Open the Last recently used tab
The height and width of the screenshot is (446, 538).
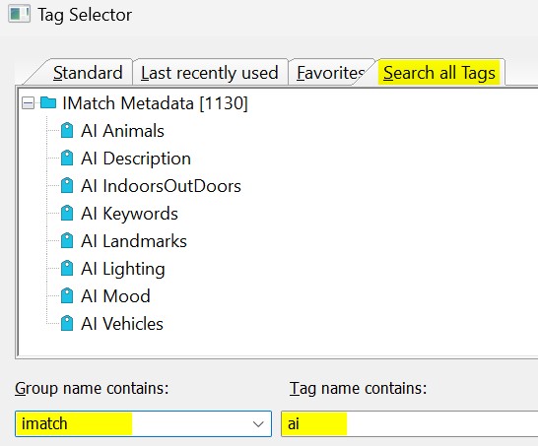210,73
